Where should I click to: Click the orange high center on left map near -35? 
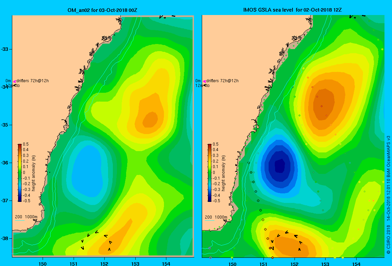click(150, 120)
